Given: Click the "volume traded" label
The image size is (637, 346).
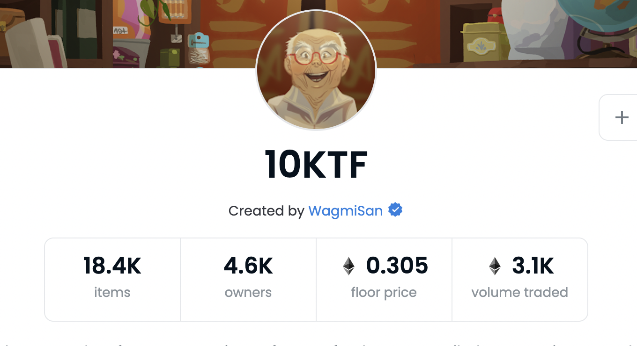Looking at the screenshot, I should click(519, 292).
